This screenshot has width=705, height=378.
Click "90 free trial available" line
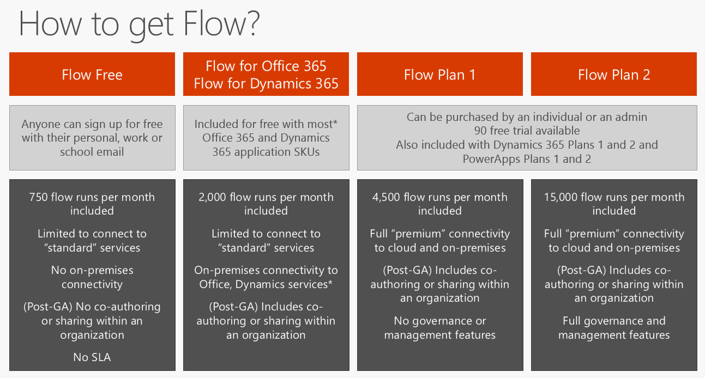[527, 131]
